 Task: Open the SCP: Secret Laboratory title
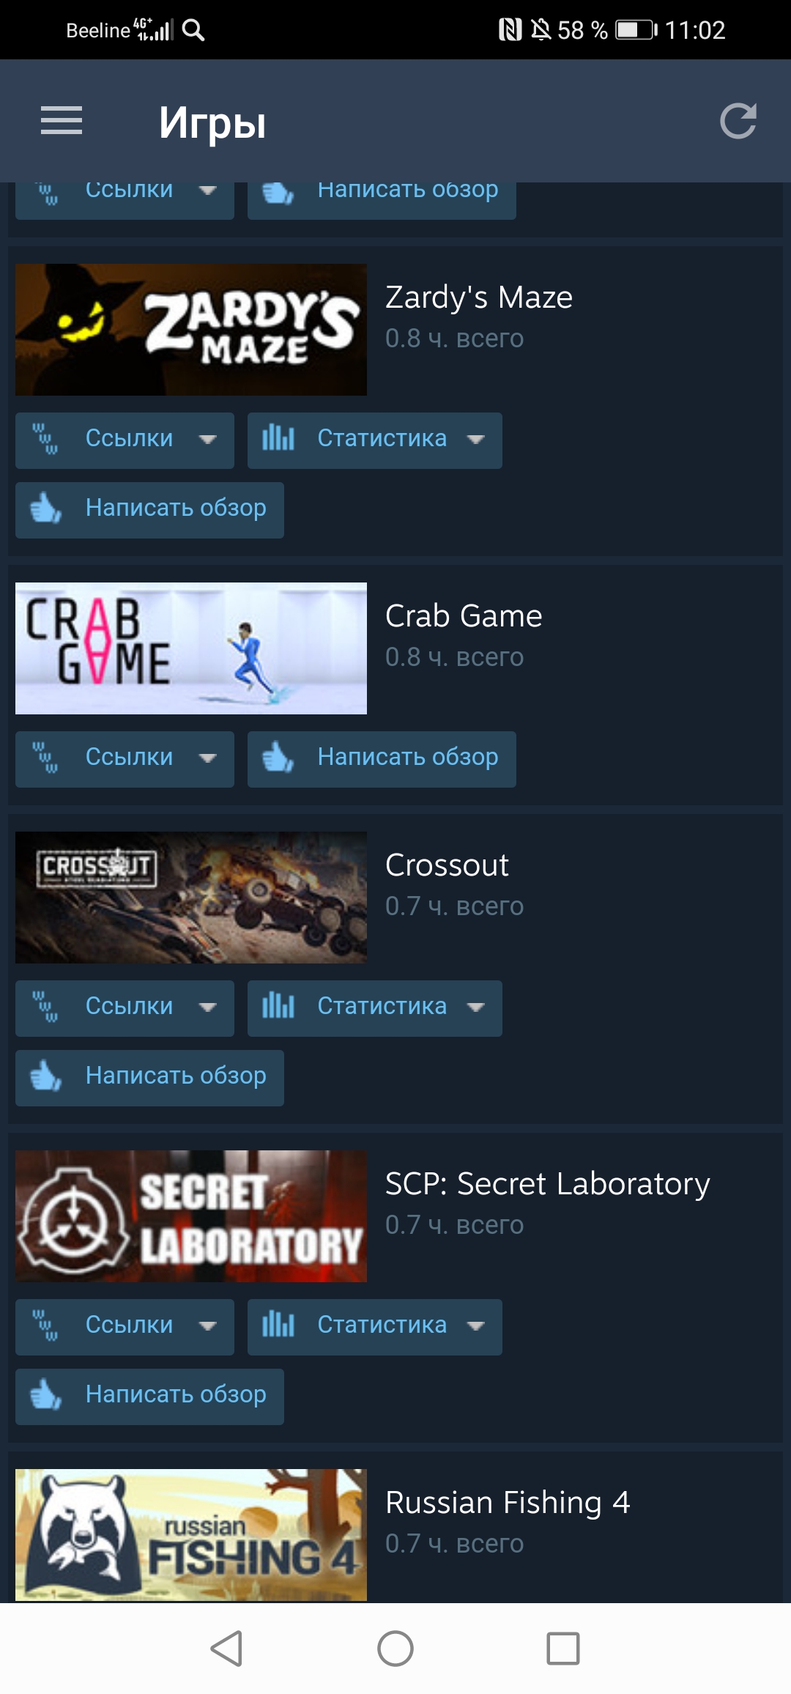(548, 1184)
